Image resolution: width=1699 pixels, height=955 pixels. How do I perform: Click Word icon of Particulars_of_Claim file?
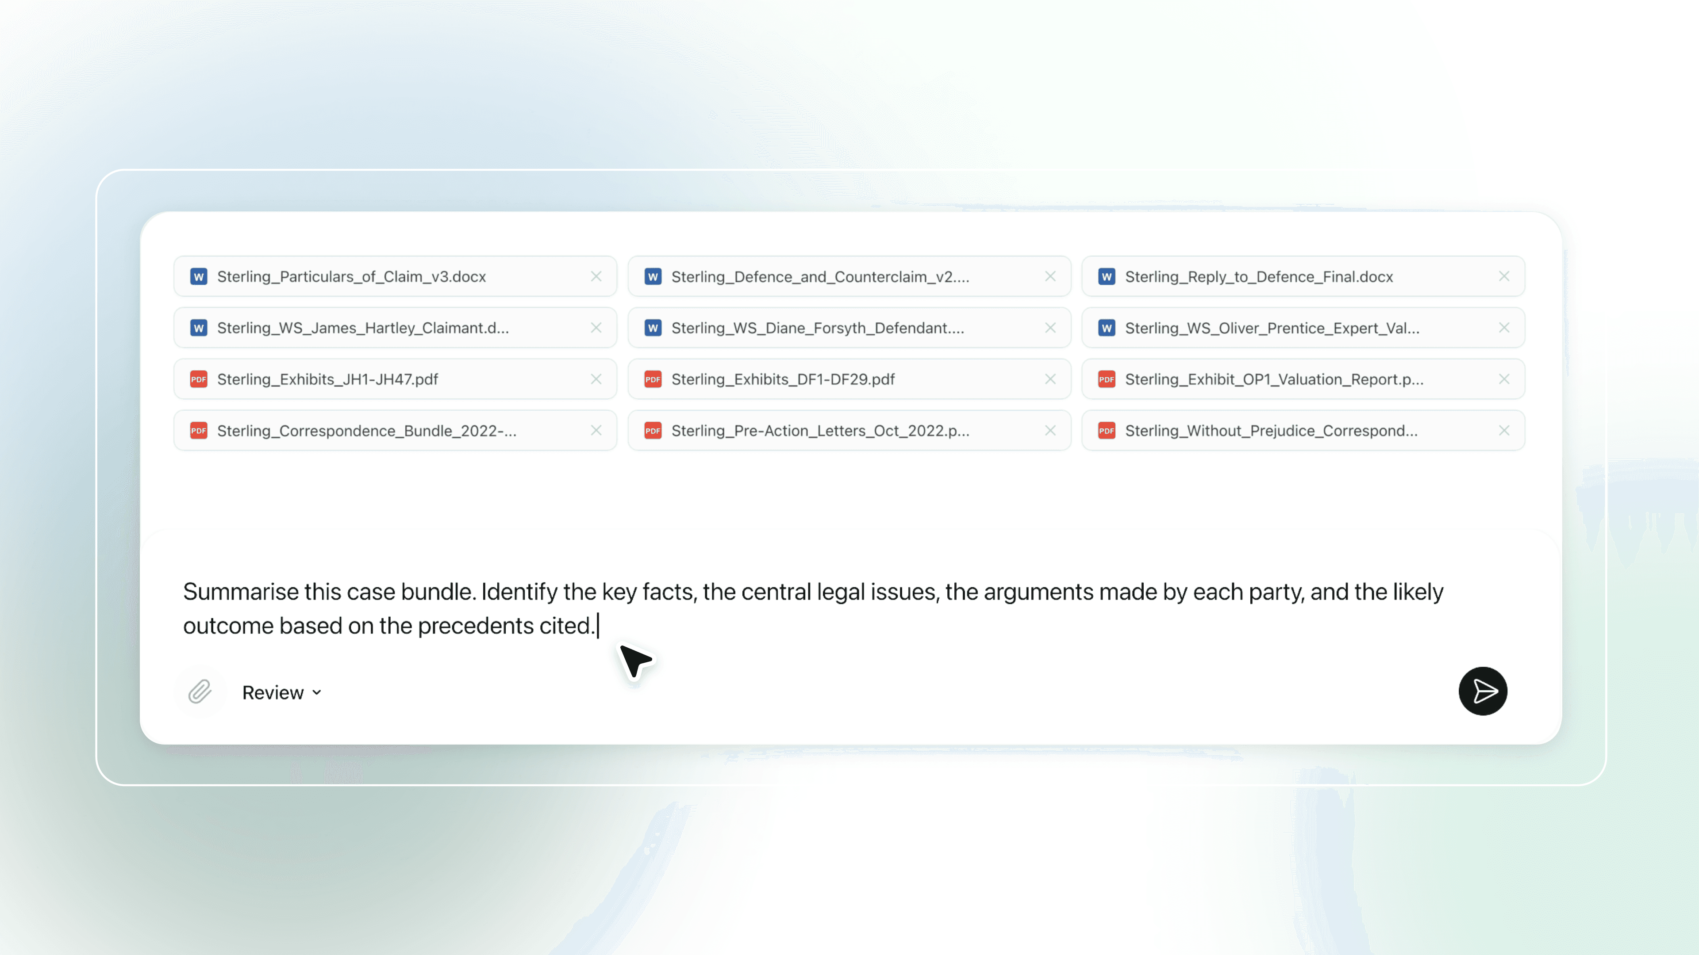pos(199,277)
